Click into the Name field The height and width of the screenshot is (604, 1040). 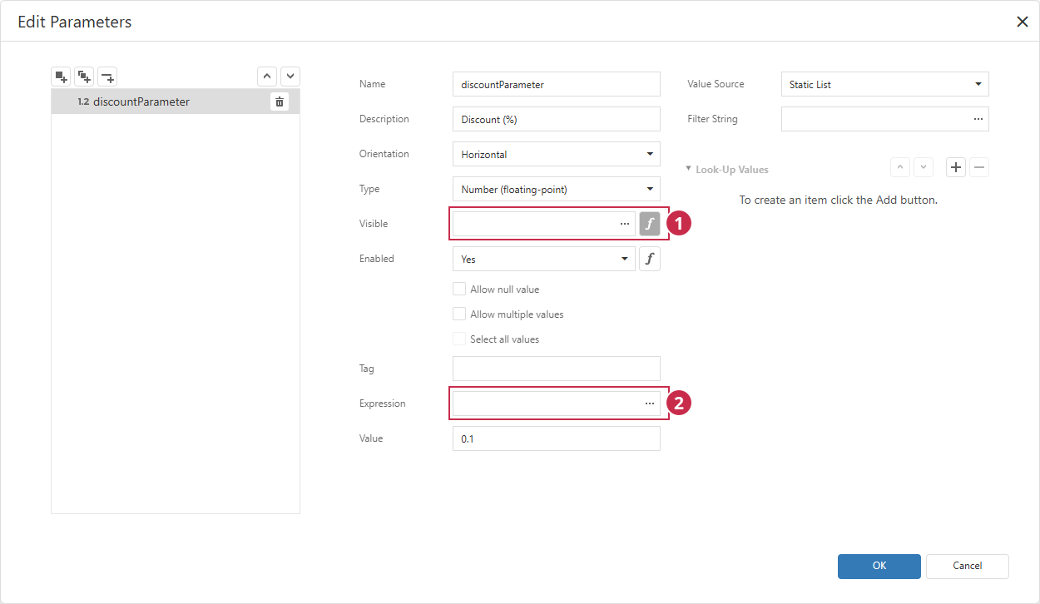pos(556,84)
